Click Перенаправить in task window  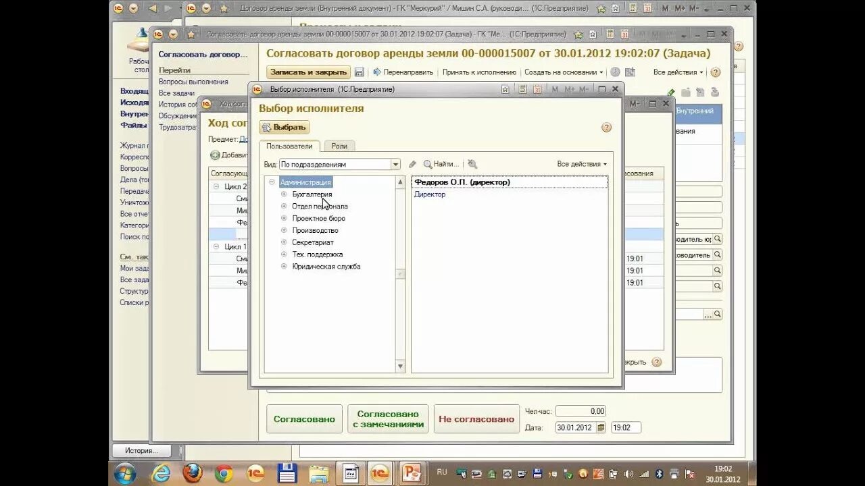403,72
